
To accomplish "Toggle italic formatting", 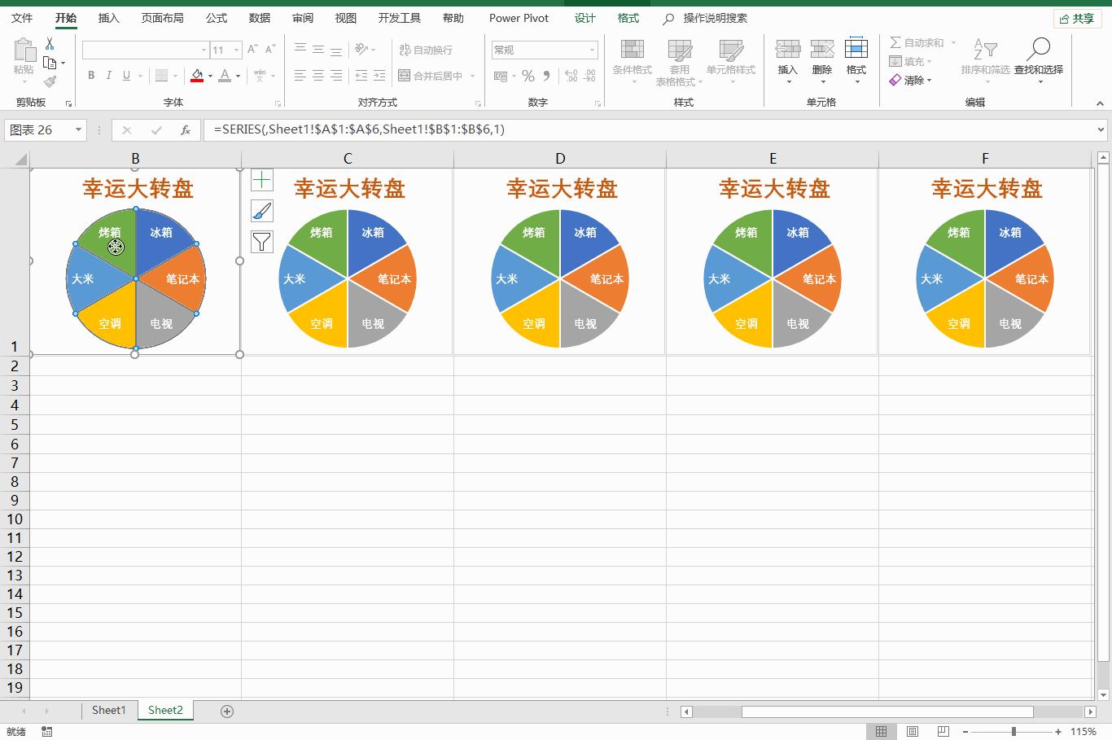I will 108,75.
